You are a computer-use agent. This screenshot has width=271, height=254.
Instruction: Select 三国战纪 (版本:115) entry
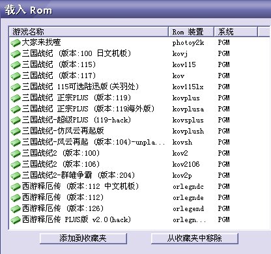click(x=59, y=64)
